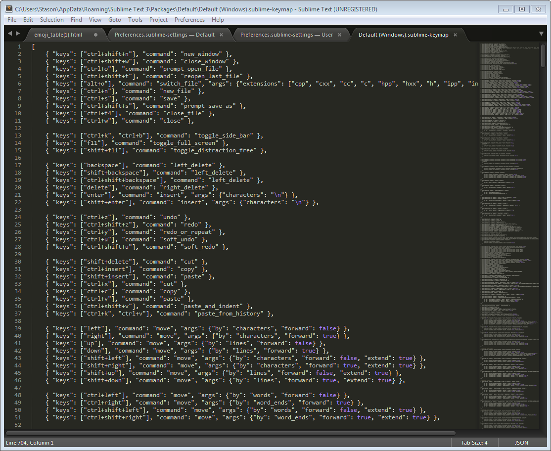Close the Preferences.sublime-settings — Default tab
The image size is (551, 451).
[221, 35]
